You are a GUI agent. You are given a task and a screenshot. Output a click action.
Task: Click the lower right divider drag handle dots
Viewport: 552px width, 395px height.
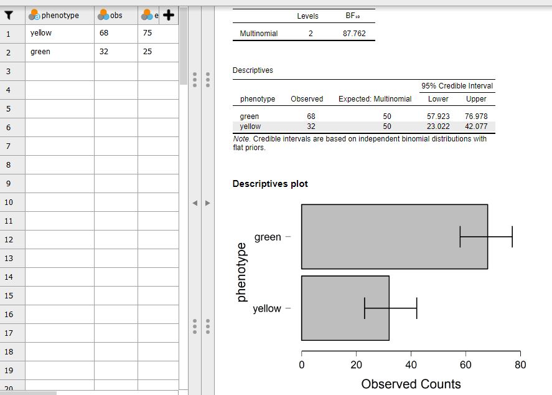coord(208,326)
